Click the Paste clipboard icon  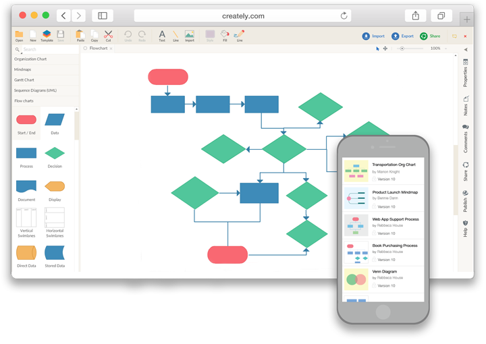[80, 35]
